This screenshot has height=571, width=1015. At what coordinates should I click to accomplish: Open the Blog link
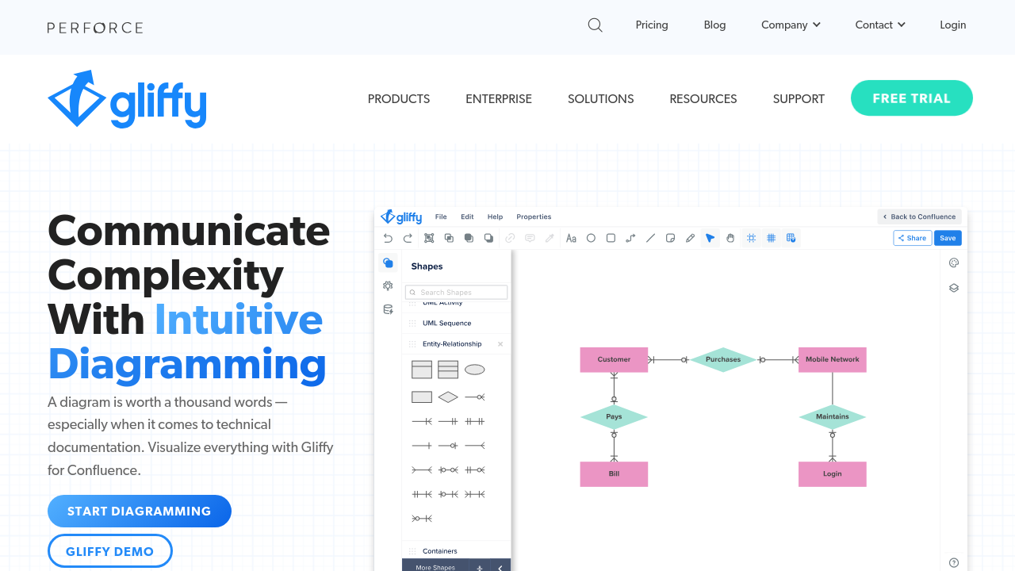(714, 25)
